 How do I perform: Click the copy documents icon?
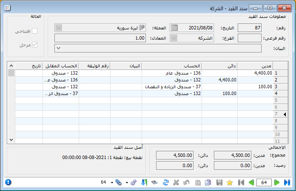click(x=208, y=182)
